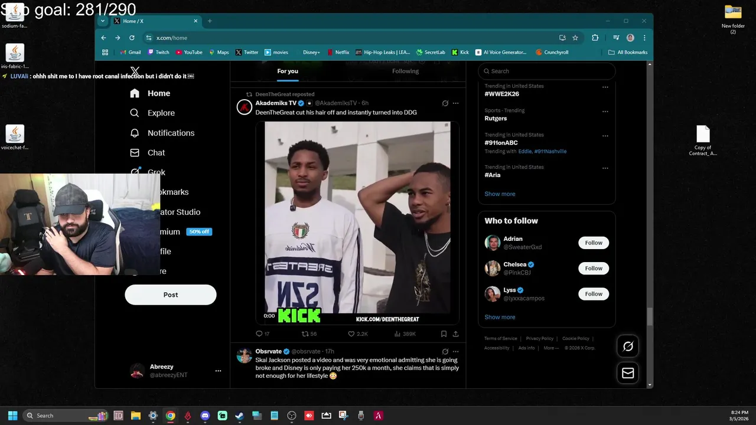Open options for Rutgers trend
This screenshot has width=756, height=425.
(605, 111)
